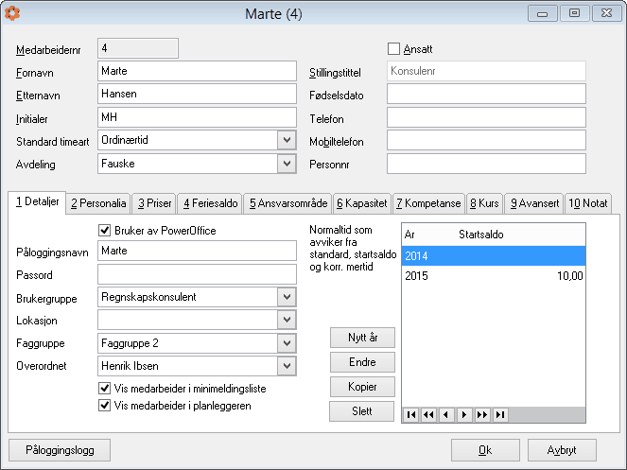Image resolution: width=627 pixels, height=470 pixels.
Task: Go to previous record arrow
Action: (x=446, y=415)
